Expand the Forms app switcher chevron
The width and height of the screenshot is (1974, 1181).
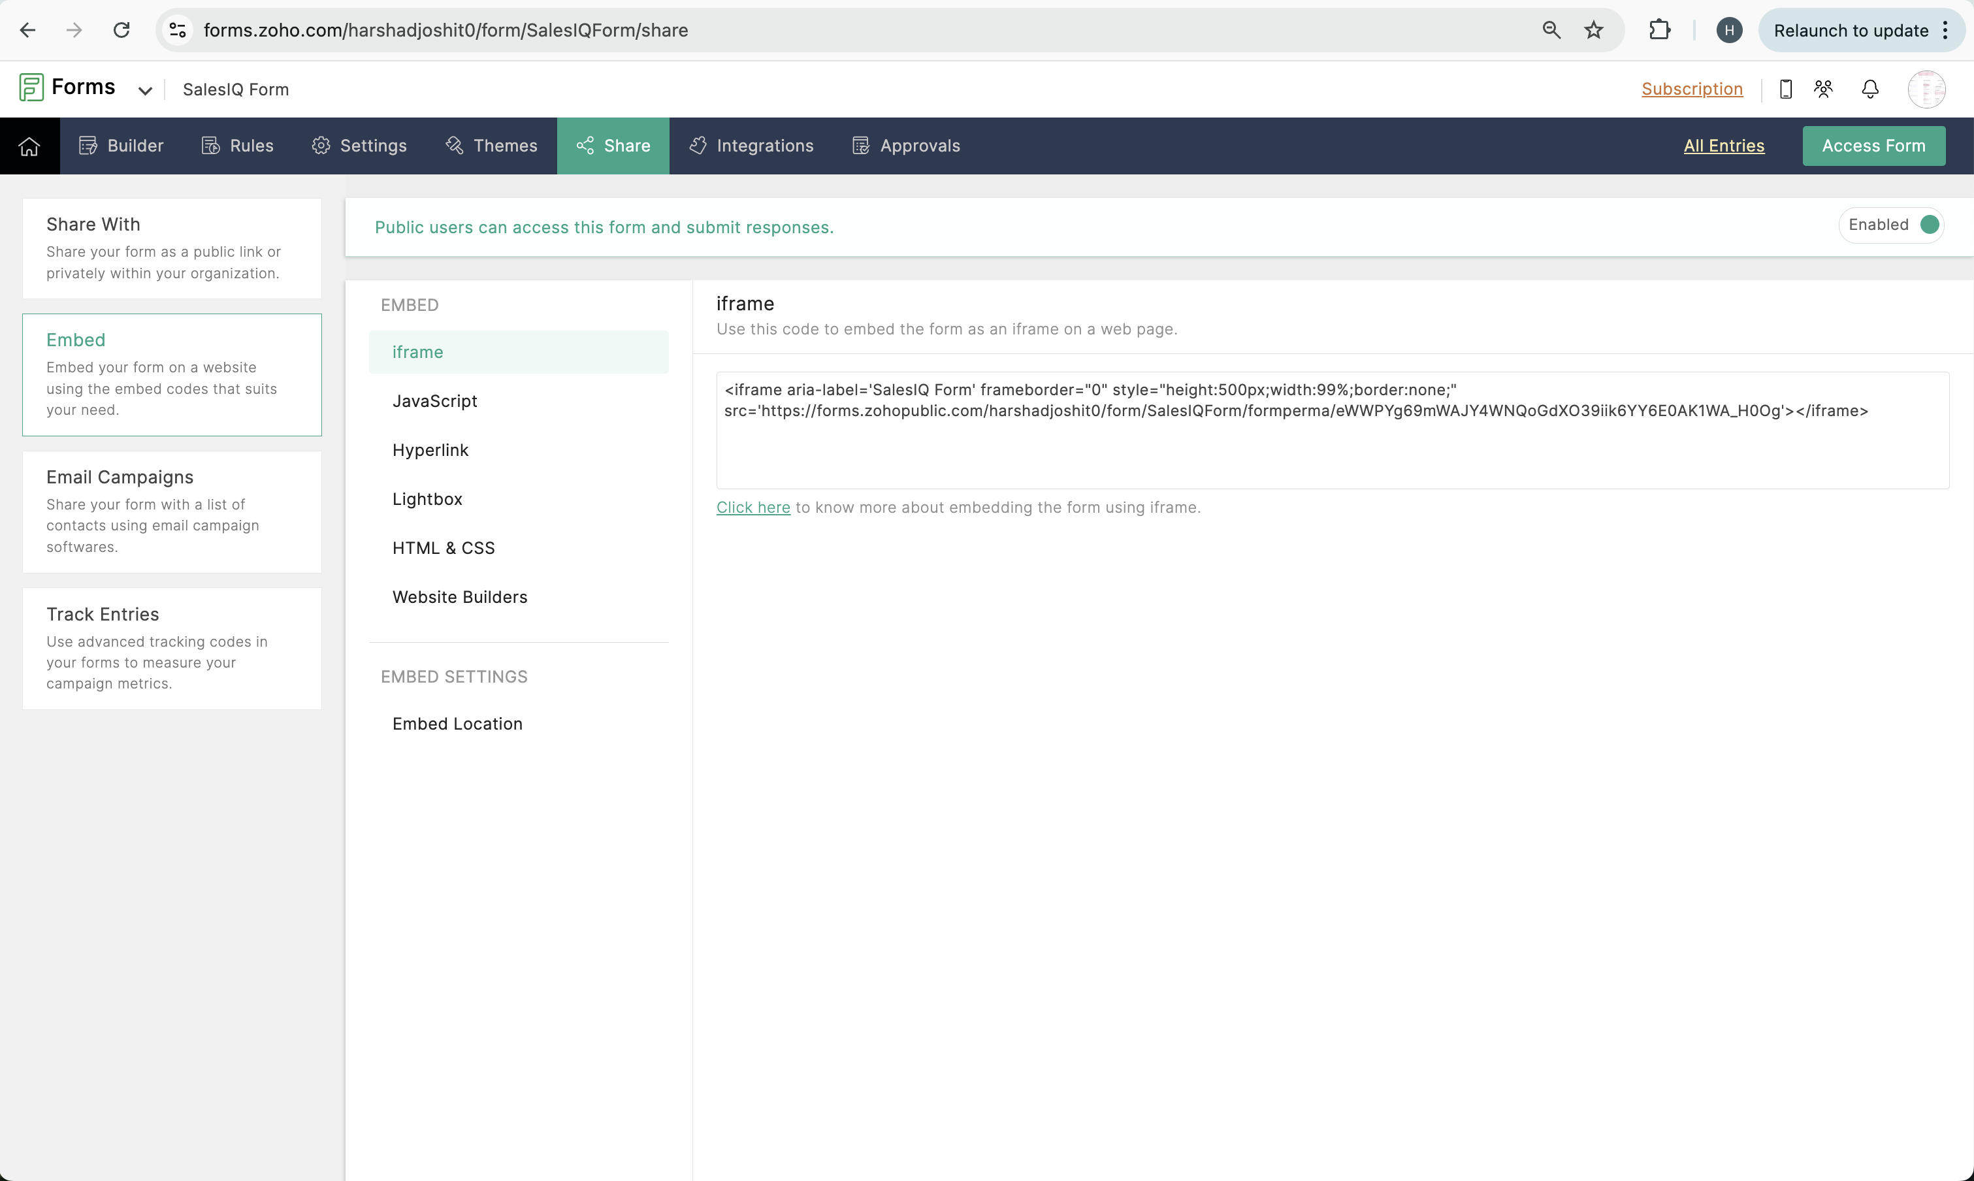tap(145, 91)
